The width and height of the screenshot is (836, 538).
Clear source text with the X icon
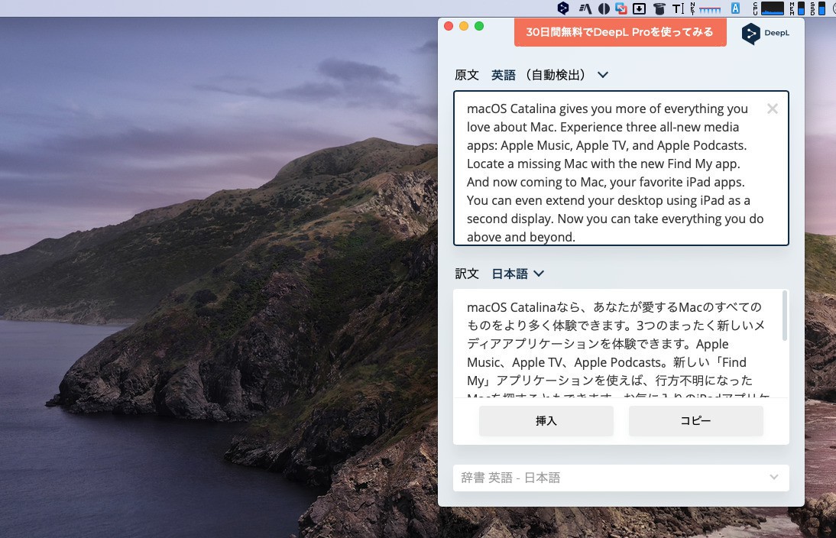pos(772,109)
